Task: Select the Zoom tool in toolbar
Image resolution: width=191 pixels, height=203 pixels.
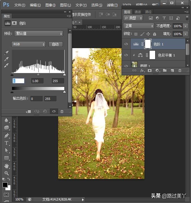Action: (6, 173)
